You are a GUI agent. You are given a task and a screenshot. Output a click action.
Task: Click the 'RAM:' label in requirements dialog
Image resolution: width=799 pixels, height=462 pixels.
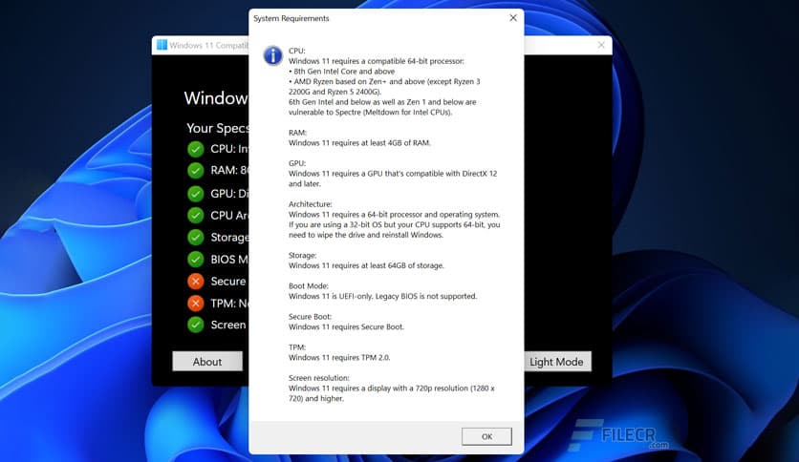click(x=297, y=133)
